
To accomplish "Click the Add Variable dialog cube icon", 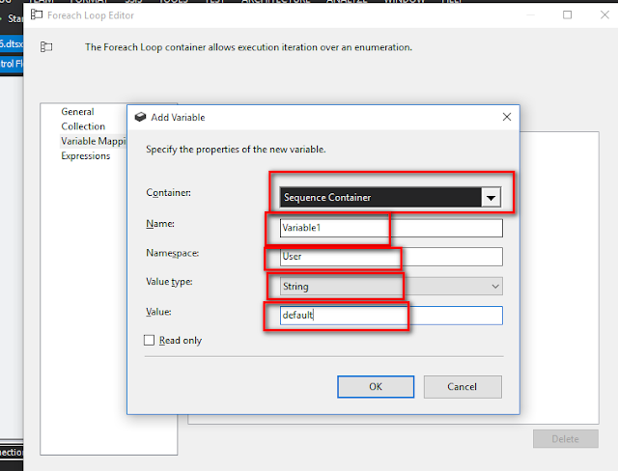I will point(140,117).
